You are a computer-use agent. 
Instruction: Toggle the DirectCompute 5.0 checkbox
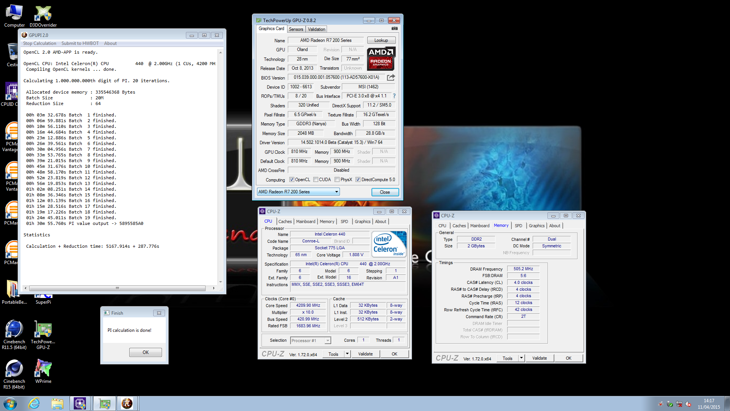[358, 180]
